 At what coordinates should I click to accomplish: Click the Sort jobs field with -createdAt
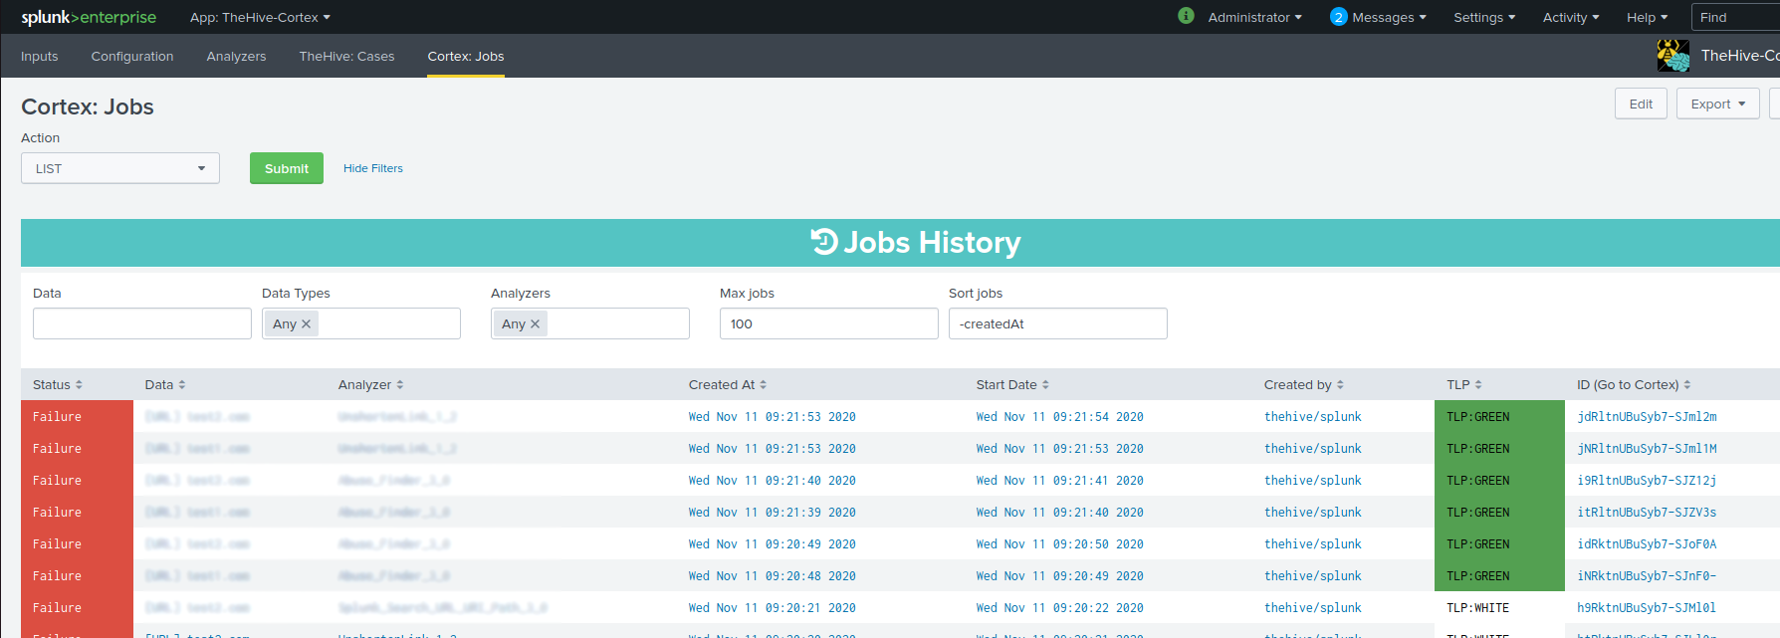(x=1058, y=323)
